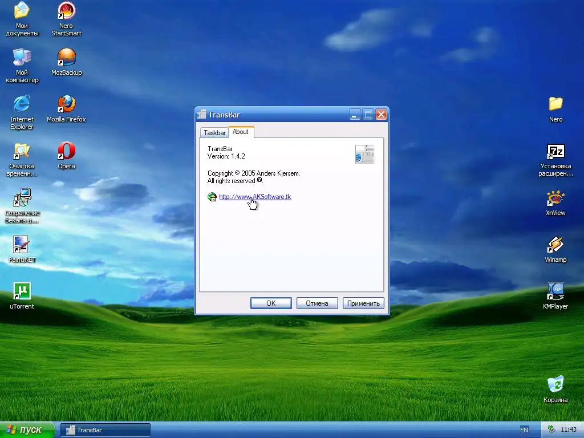This screenshot has height=438, width=584.
Task: Click the All rights reserved text
Action: coord(235,181)
